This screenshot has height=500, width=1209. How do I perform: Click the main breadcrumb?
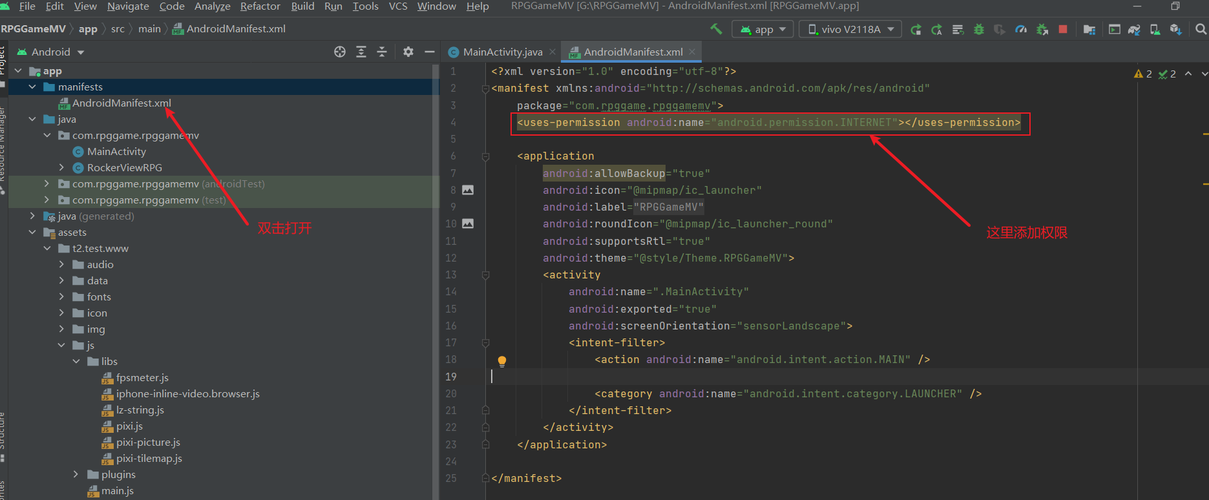[149, 29]
